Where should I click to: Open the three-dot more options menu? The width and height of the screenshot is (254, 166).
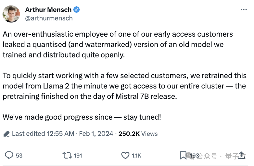pos(243,10)
